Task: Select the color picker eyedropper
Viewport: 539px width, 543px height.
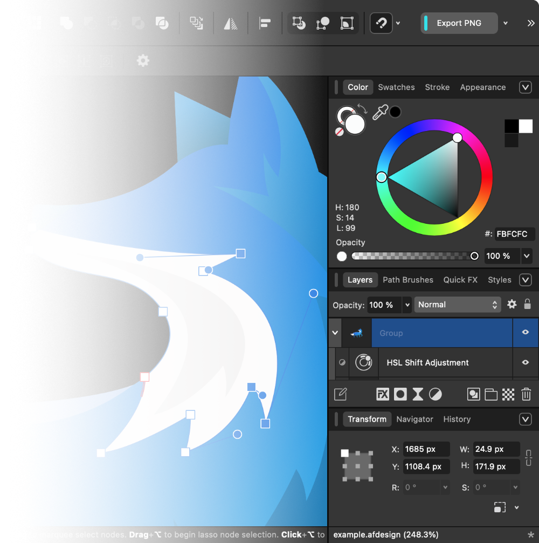Action: 380,113
